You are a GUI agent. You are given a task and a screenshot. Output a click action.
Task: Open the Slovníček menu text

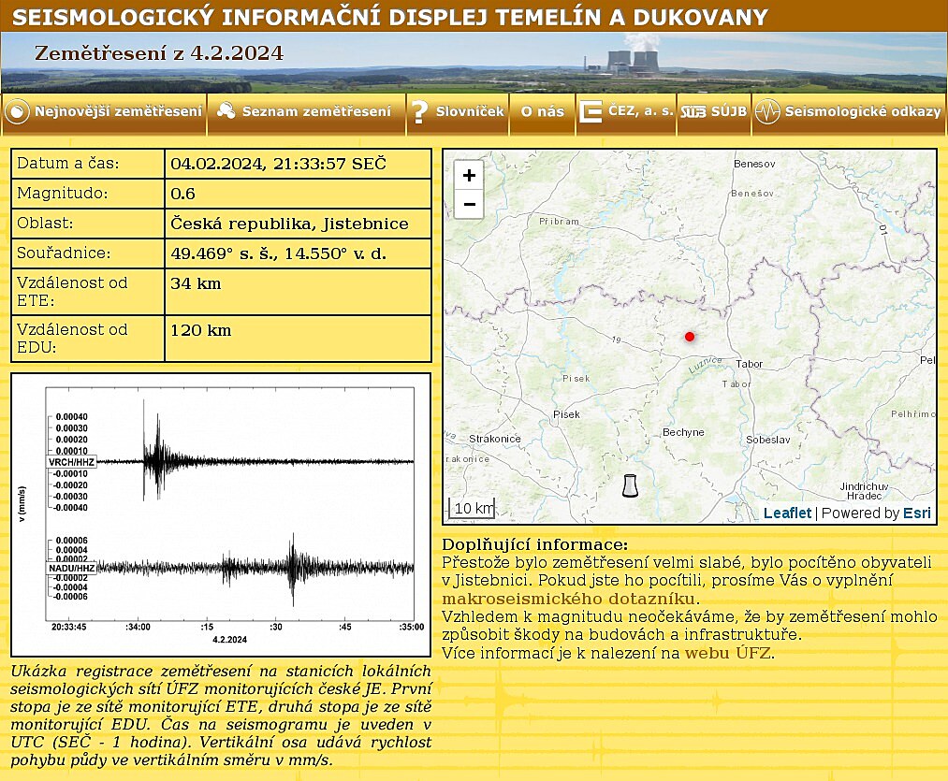pos(470,111)
